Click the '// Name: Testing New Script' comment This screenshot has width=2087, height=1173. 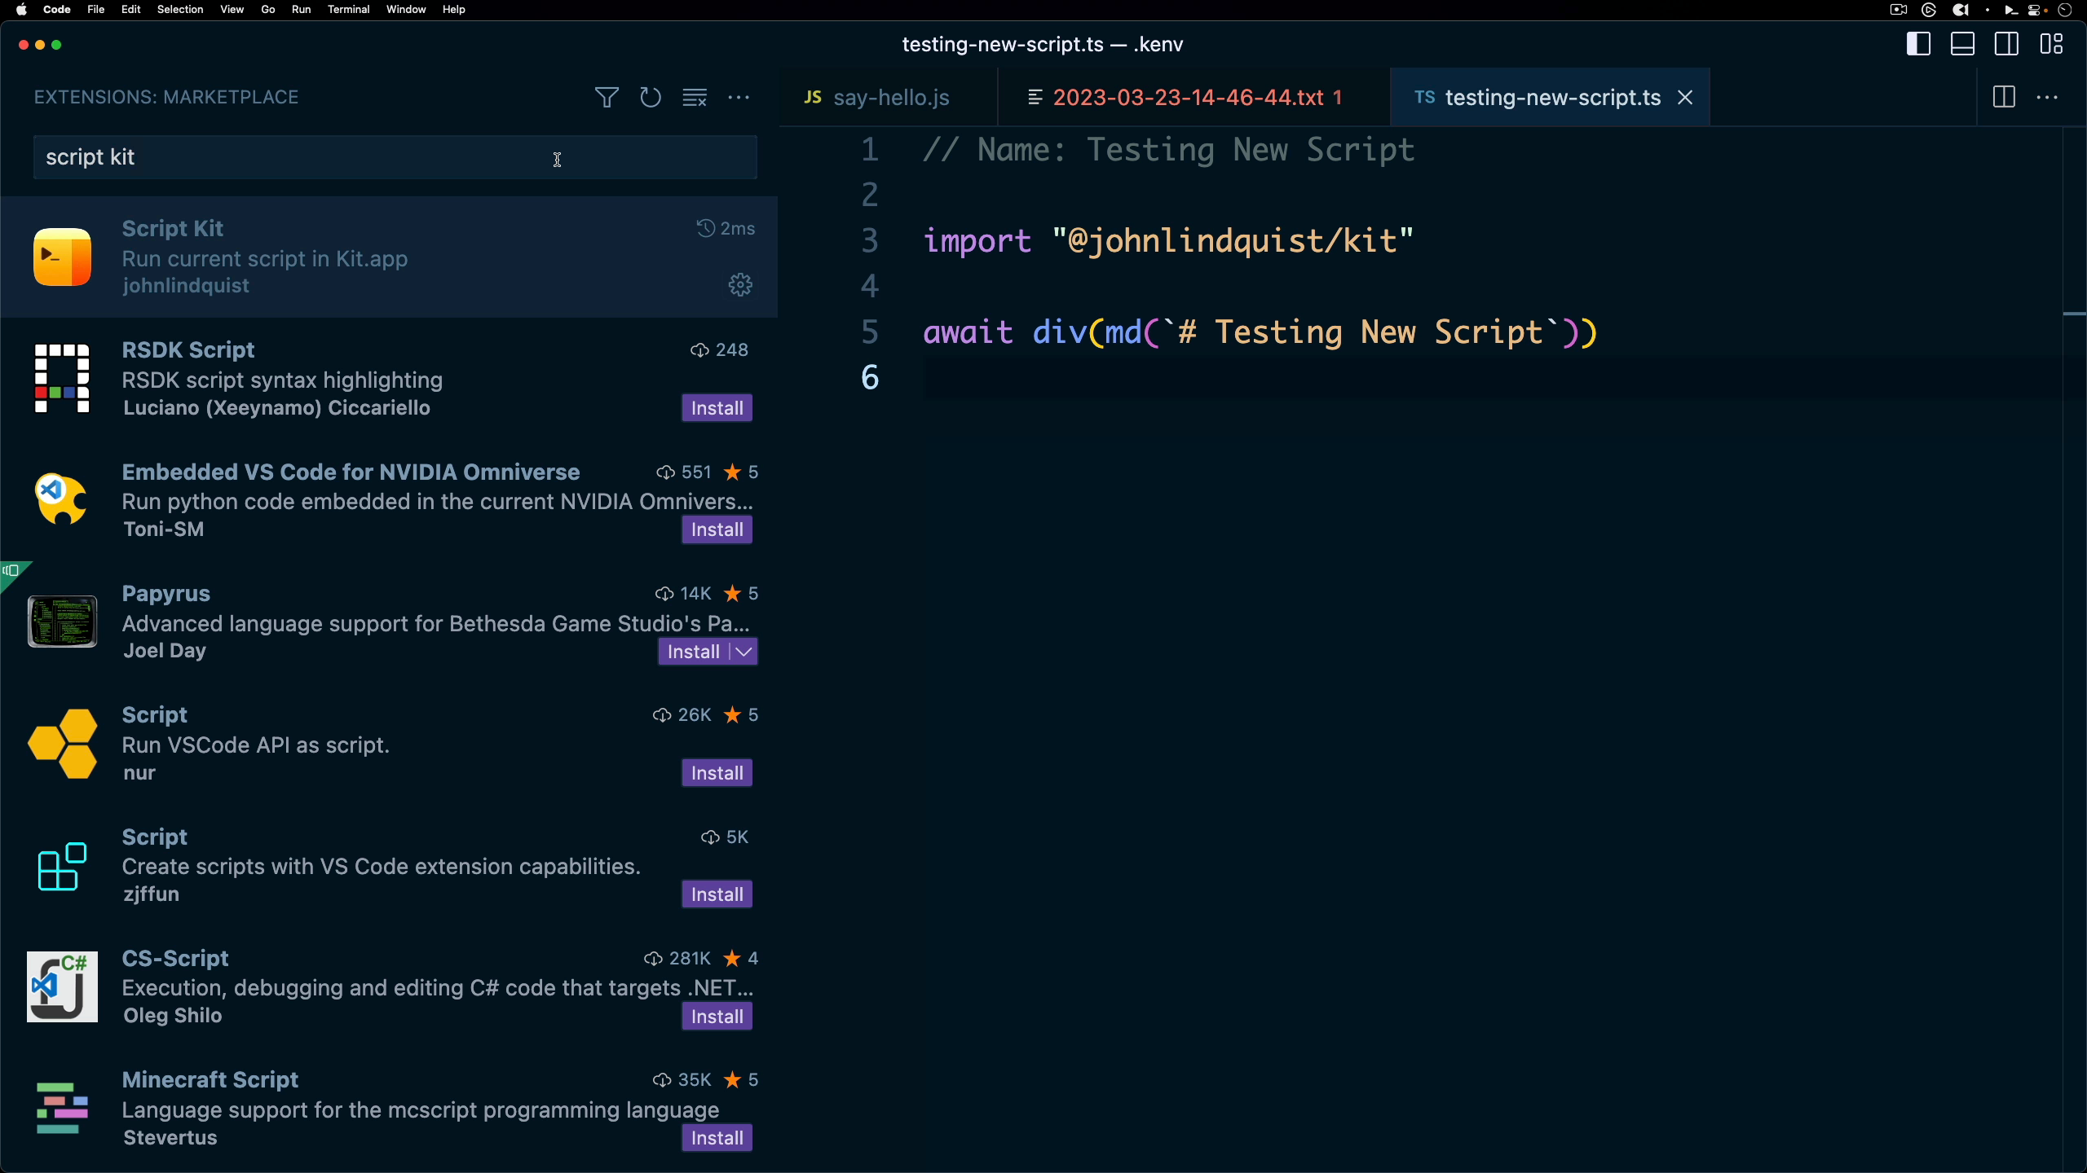pyautogui.click(x=1169, y=150)
